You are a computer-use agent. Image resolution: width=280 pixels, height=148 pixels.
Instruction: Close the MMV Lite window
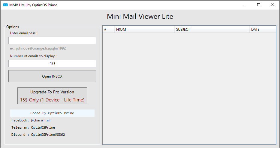coord(272,5)
